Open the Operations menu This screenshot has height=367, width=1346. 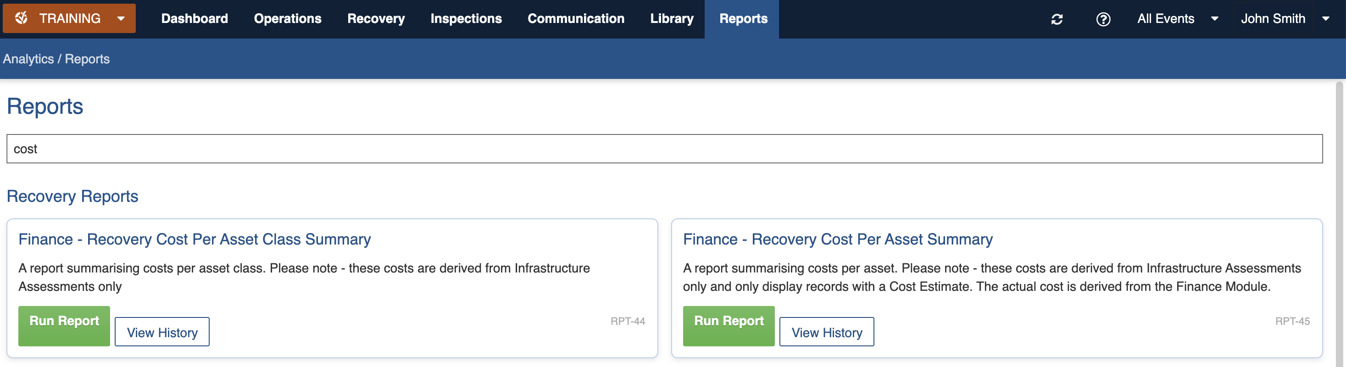click(x=287, y=19)
